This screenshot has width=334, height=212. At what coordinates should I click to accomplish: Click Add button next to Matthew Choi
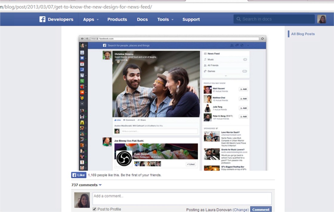point(243,98)
